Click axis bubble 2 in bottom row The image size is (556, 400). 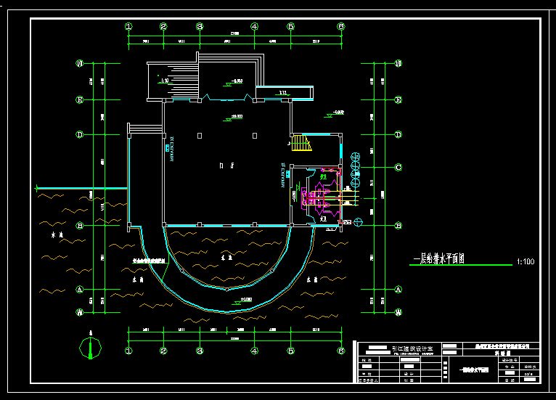click(163, 351)
